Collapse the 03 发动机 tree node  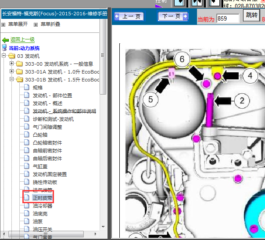4,55
